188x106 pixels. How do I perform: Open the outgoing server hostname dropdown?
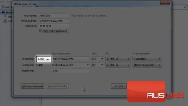(88, 65)
